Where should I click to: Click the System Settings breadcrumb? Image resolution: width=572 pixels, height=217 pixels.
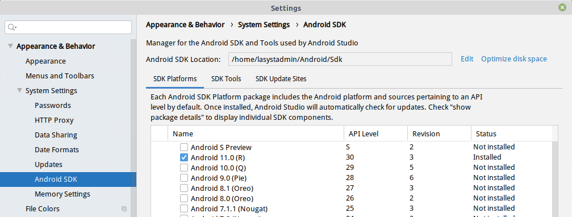(264, 25)
